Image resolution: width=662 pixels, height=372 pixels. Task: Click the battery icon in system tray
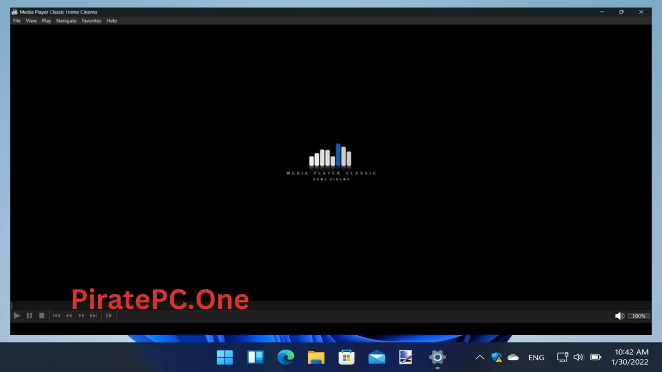(x=596, y=357)
